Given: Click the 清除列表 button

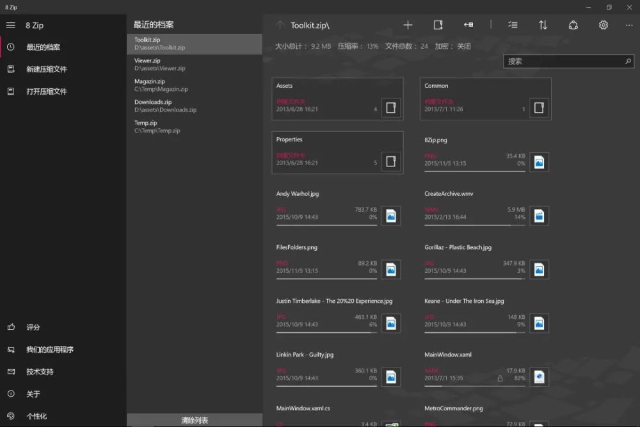Looking at the screenshot, I should coord(195,420).
